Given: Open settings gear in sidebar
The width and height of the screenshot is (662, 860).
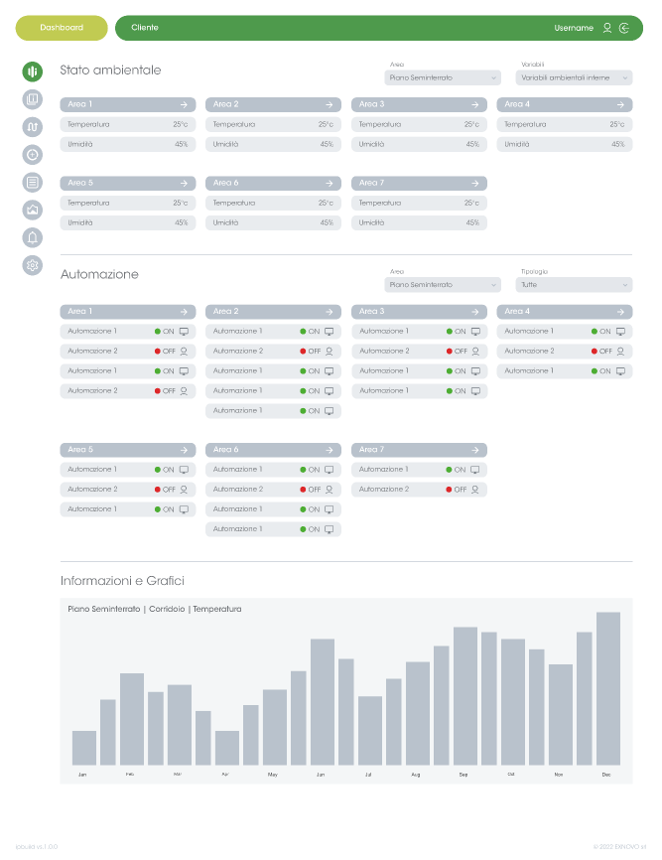Looking at the screenshot, I should pos(33,265).
